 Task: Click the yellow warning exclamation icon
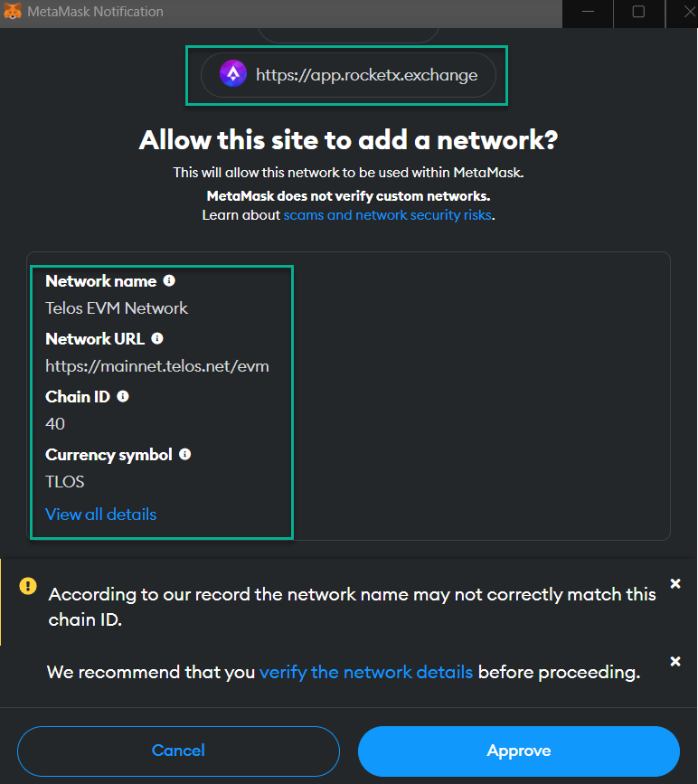point(28,585)
